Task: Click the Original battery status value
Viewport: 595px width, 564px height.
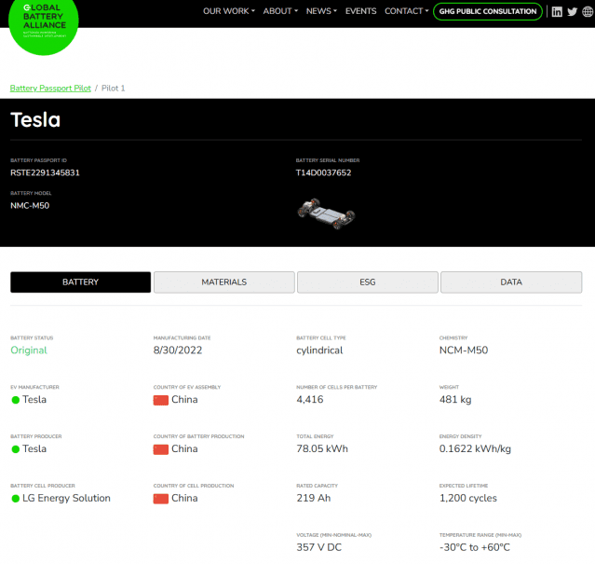Action: 29,351
